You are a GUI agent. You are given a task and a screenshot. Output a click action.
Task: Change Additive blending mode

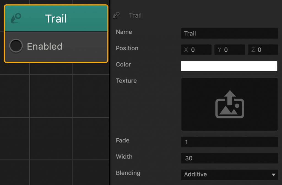coord(229,175)
